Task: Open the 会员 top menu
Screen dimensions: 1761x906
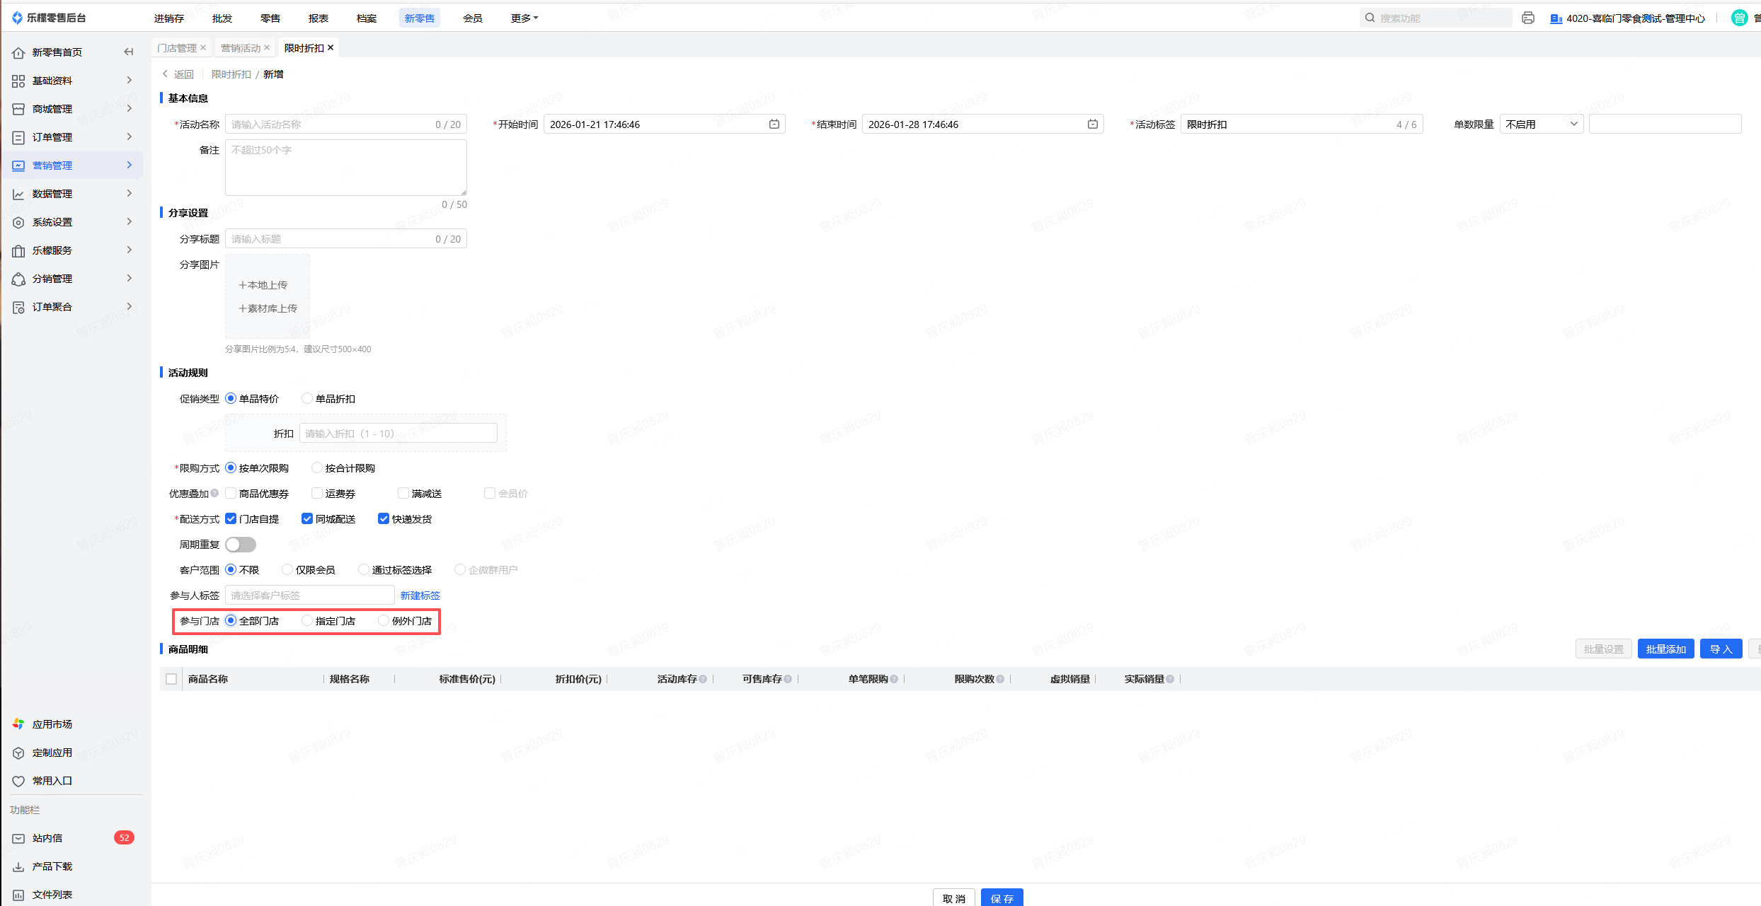Action: pos(472,18)
